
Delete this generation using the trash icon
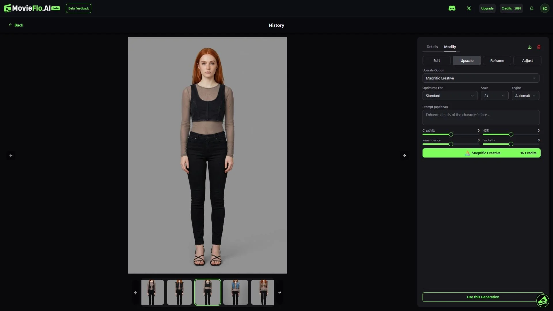pos(539,47)
